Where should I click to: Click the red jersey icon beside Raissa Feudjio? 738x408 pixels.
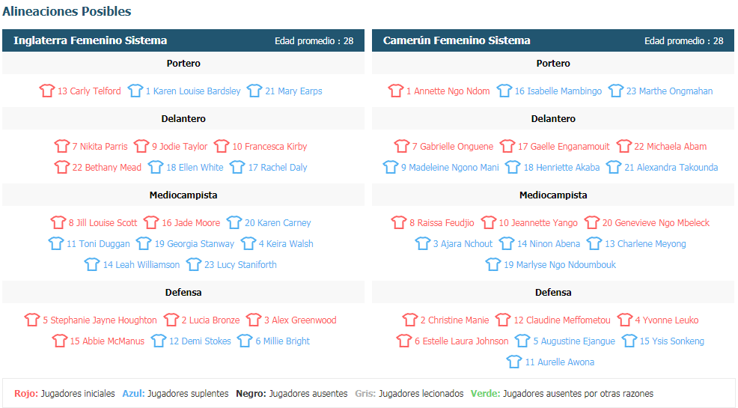399,223
